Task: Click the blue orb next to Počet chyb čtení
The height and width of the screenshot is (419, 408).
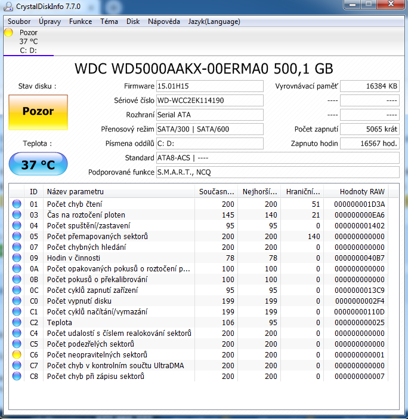Action: tap(17, 204)
